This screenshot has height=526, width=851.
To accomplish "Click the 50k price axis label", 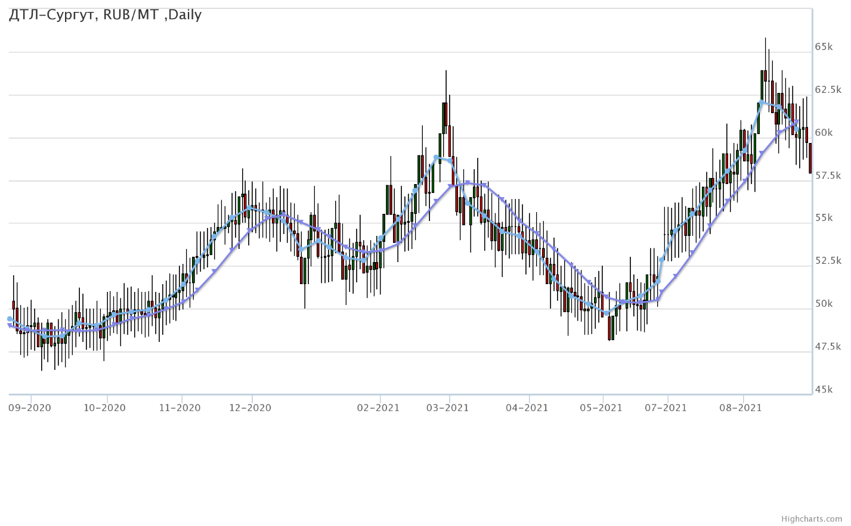I will [x=824, y=304].
